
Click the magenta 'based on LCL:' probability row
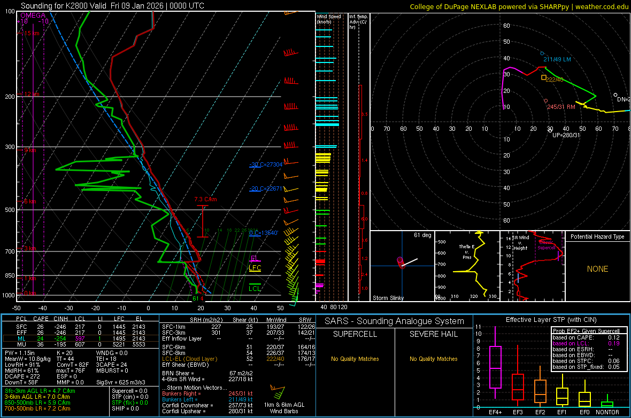click(x=586, y=343)
